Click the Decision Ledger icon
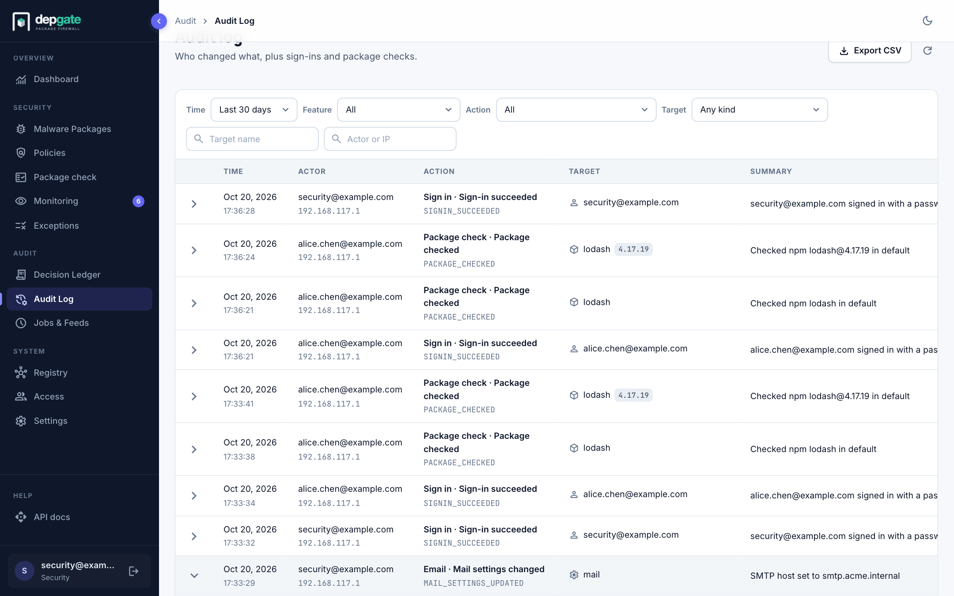 (21, 275)
